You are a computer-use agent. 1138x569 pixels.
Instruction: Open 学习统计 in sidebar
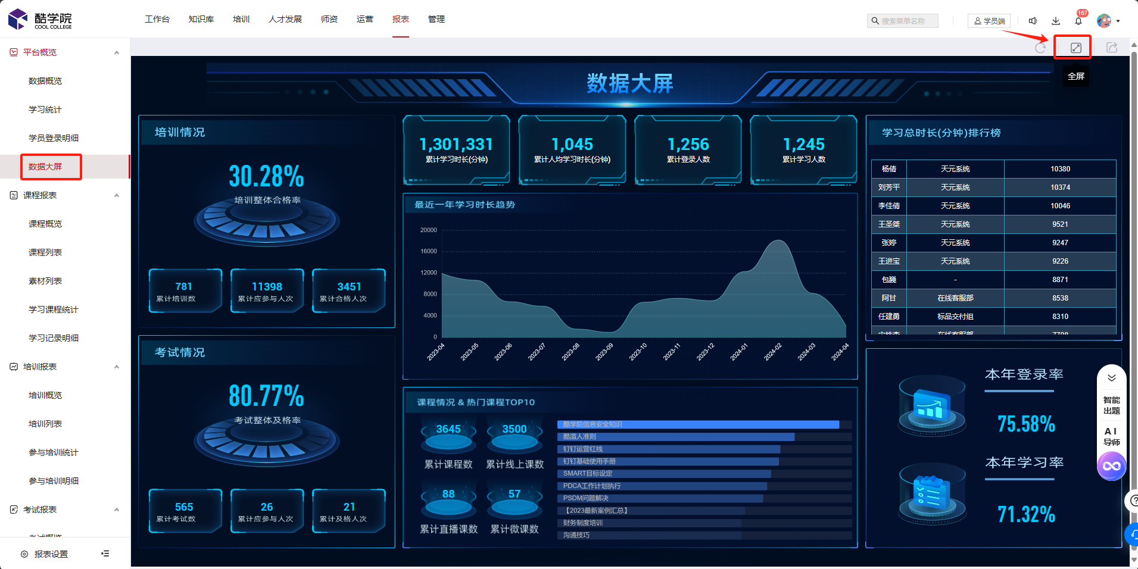tap(45, 110)
